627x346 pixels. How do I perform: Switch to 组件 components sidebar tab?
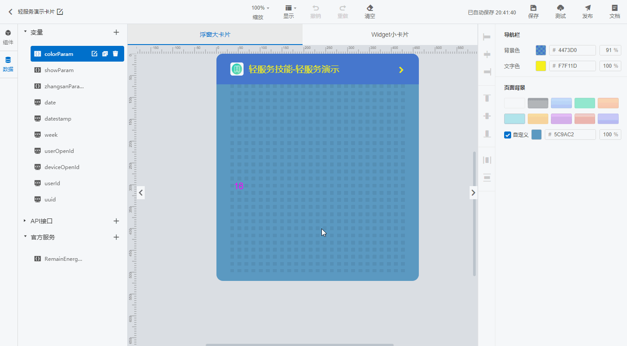pos(8,38)
